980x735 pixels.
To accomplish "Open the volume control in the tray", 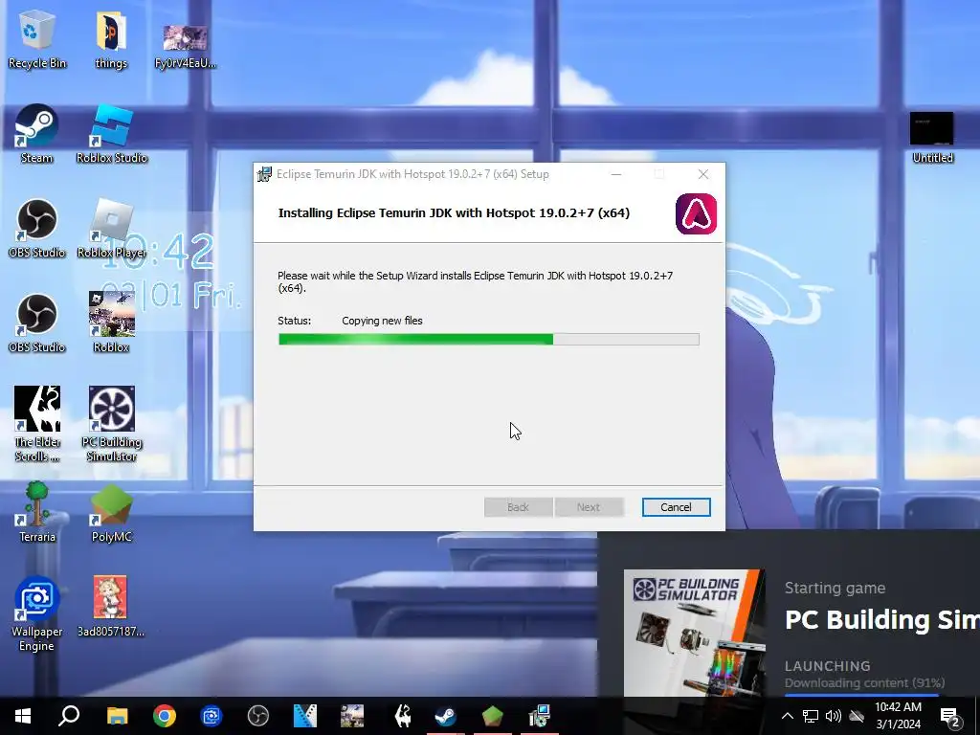I will (834, 716).
